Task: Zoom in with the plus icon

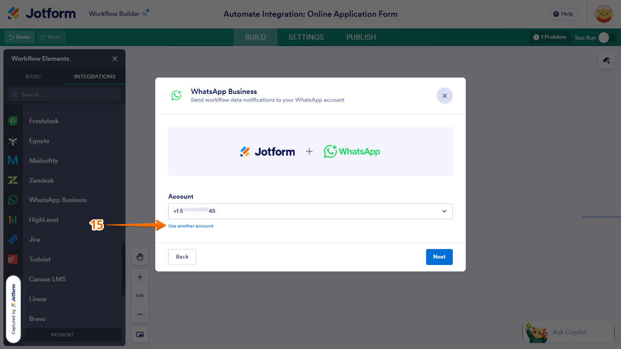Action: point(140,277)
